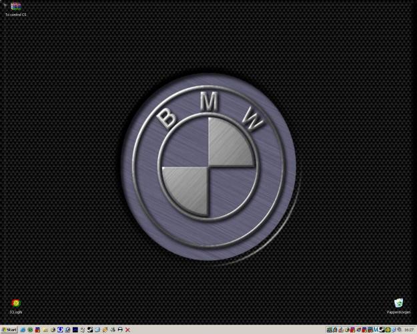
Task: Select the desktop shortcut icon at bottom-left
Action: (x=15, y=303)
